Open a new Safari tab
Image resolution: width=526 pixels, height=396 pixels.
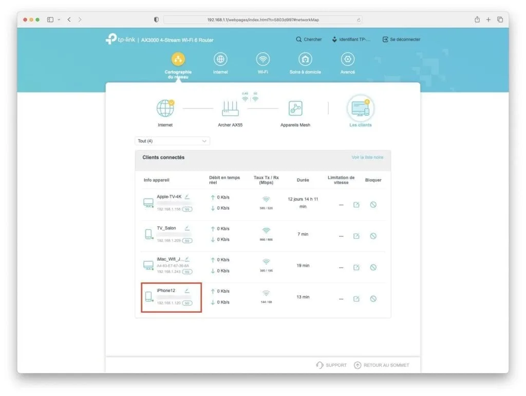click(489, 20)
